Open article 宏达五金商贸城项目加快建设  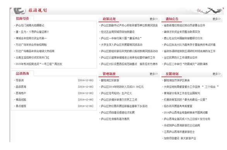[118, 32]
